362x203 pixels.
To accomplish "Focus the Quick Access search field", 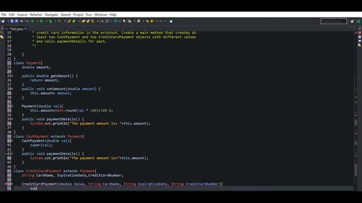I will [x=334, y=21].
